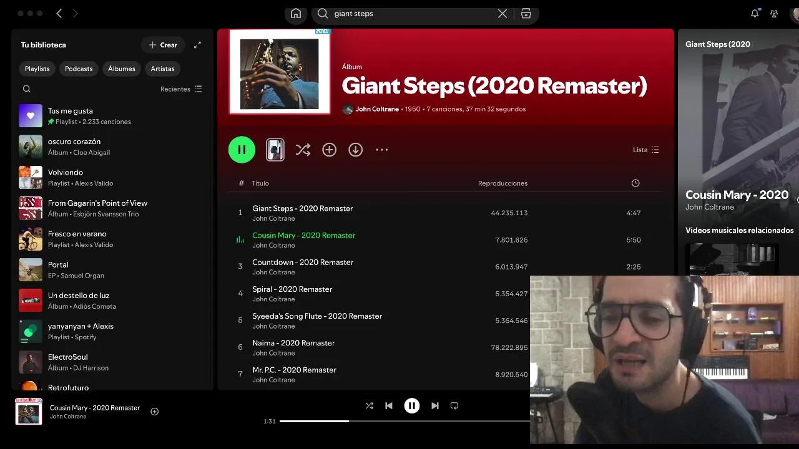Click the album preview thumbnail beside play button
The height and width of the screenshot is (449, 799).
tap(275, 150)
